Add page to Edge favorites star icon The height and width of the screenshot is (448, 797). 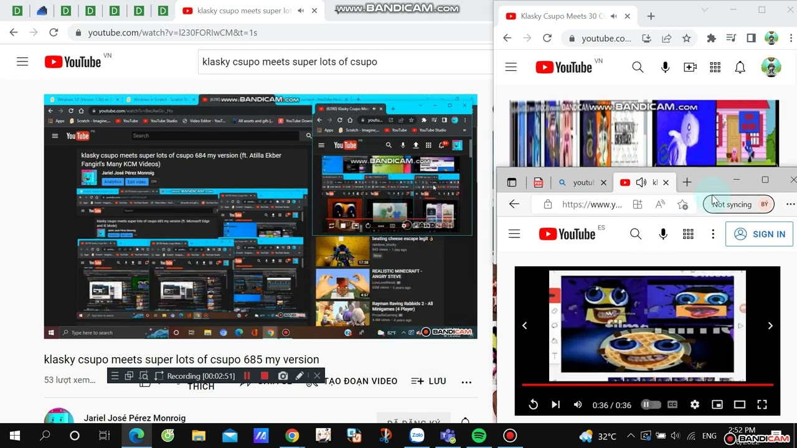coord(682,204)
